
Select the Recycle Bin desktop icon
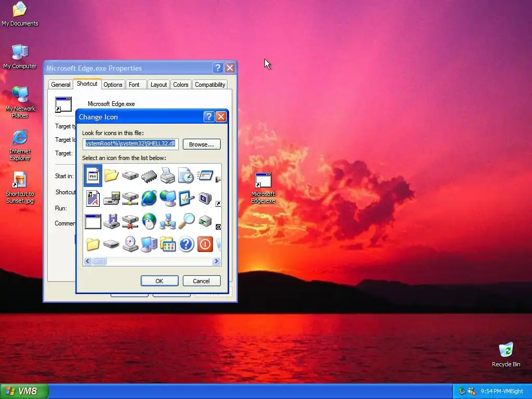point(506,354)
